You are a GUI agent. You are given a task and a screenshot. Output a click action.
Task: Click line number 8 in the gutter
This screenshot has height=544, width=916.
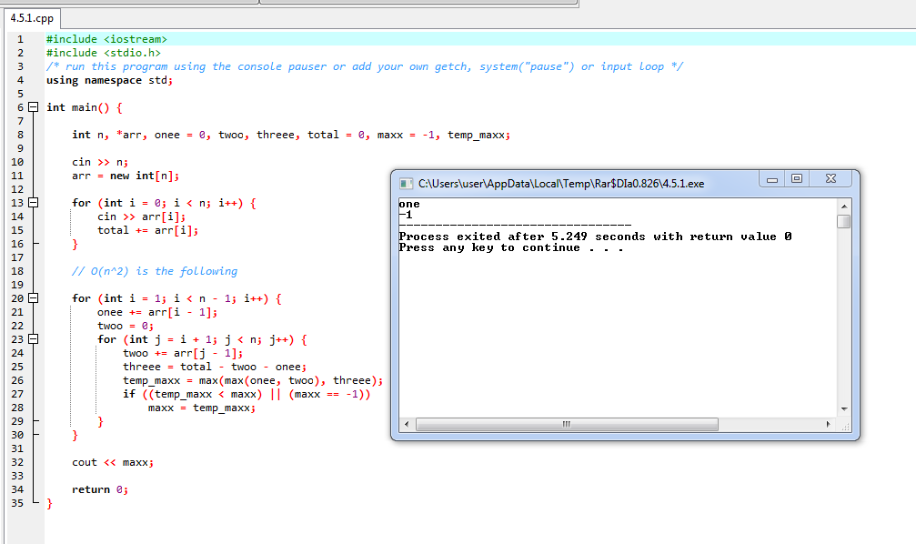coord(20,135)
